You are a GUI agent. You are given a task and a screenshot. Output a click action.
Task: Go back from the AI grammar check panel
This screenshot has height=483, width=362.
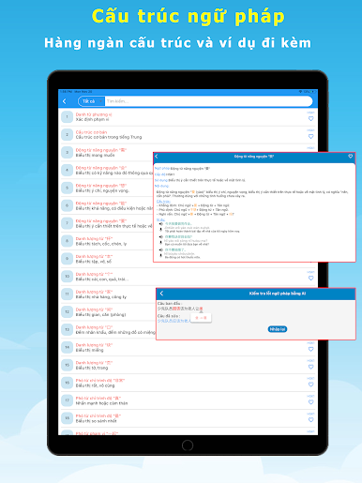coord(161,294)
